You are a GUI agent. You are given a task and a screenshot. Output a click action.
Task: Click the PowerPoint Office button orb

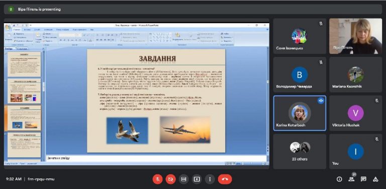pyautogui.click(x=8, y=27)
